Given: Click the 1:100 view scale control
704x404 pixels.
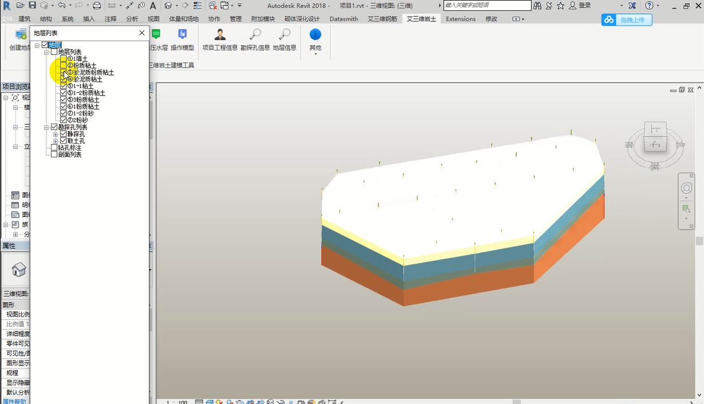Looking at the screenshot, I should pyautogui.click(x=177, y=402).
